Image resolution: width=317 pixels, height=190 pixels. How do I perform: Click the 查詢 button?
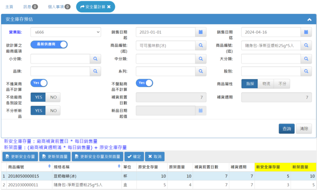286,129
